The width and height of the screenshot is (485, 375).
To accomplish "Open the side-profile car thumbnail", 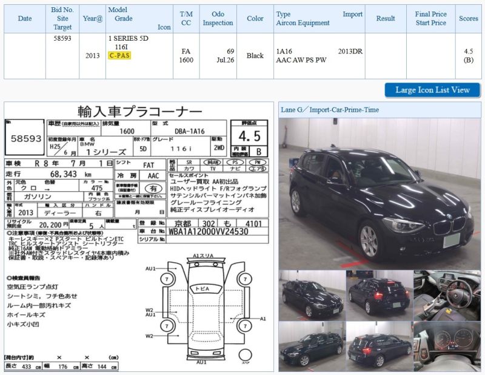I will 312,346.
